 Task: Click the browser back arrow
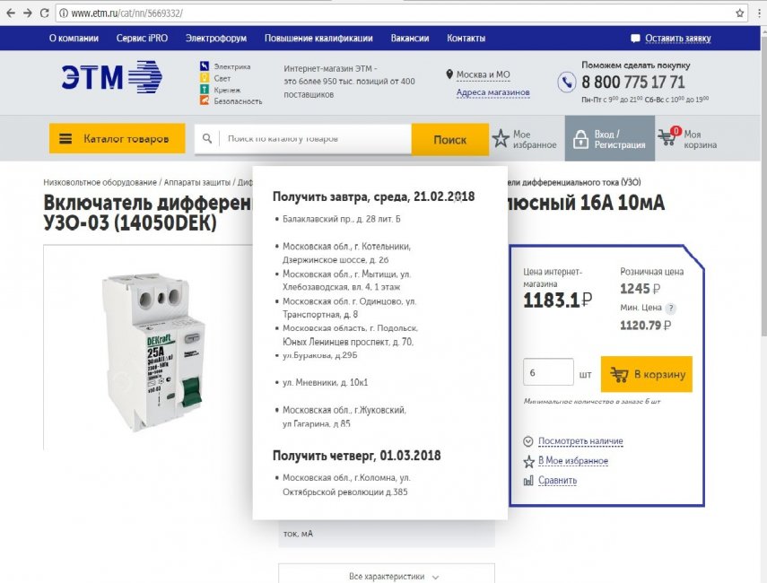[10, 13]
